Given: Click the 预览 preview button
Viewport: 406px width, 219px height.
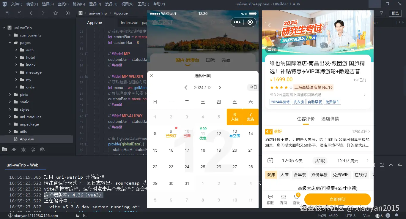Looking at the screenshot, I should click(395, 13).
